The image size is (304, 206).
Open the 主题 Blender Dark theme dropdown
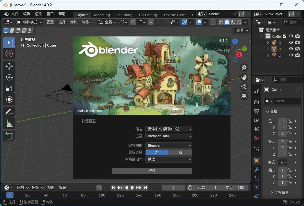[169, 136]
